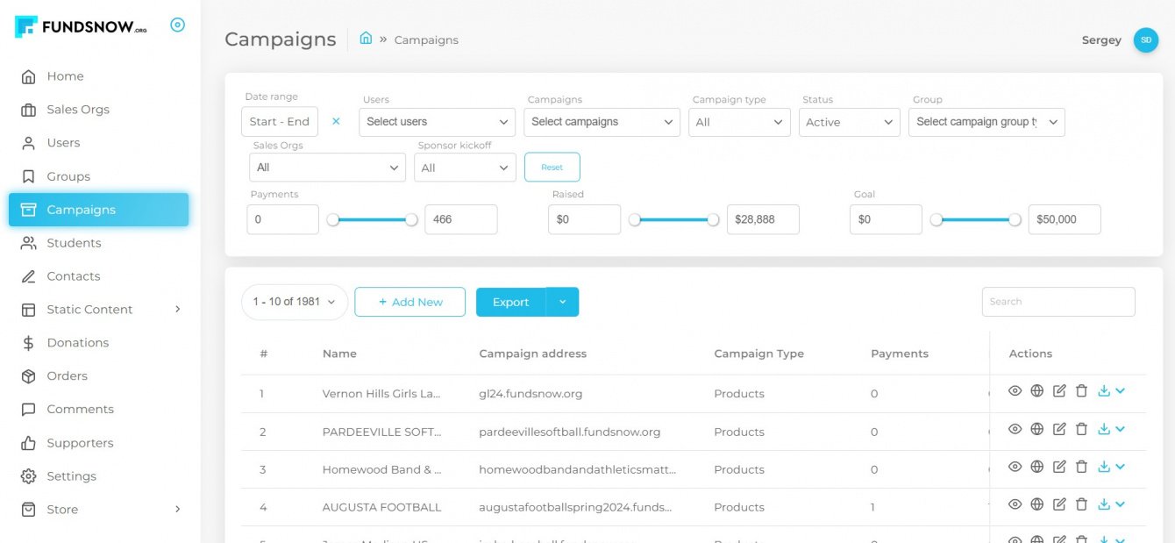Clear the date range with X icon

[x=336, y=122]
